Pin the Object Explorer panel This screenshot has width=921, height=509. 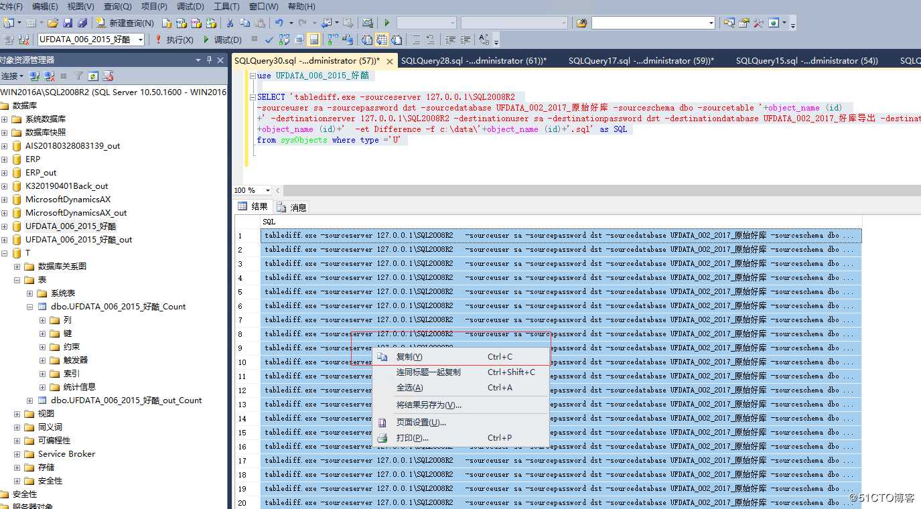(210, 60)
